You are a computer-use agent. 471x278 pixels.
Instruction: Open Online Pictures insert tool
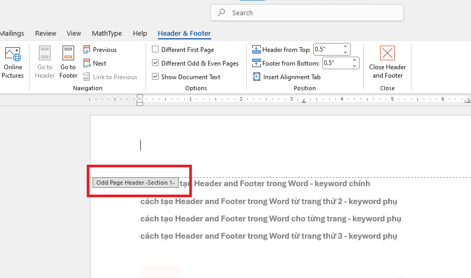13,63
